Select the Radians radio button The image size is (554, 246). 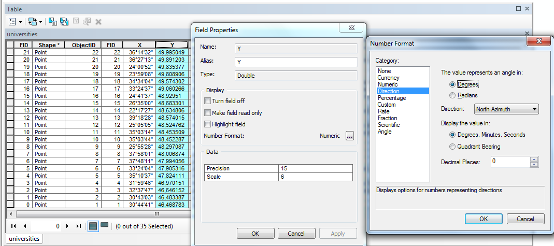(x=452, y=95)
